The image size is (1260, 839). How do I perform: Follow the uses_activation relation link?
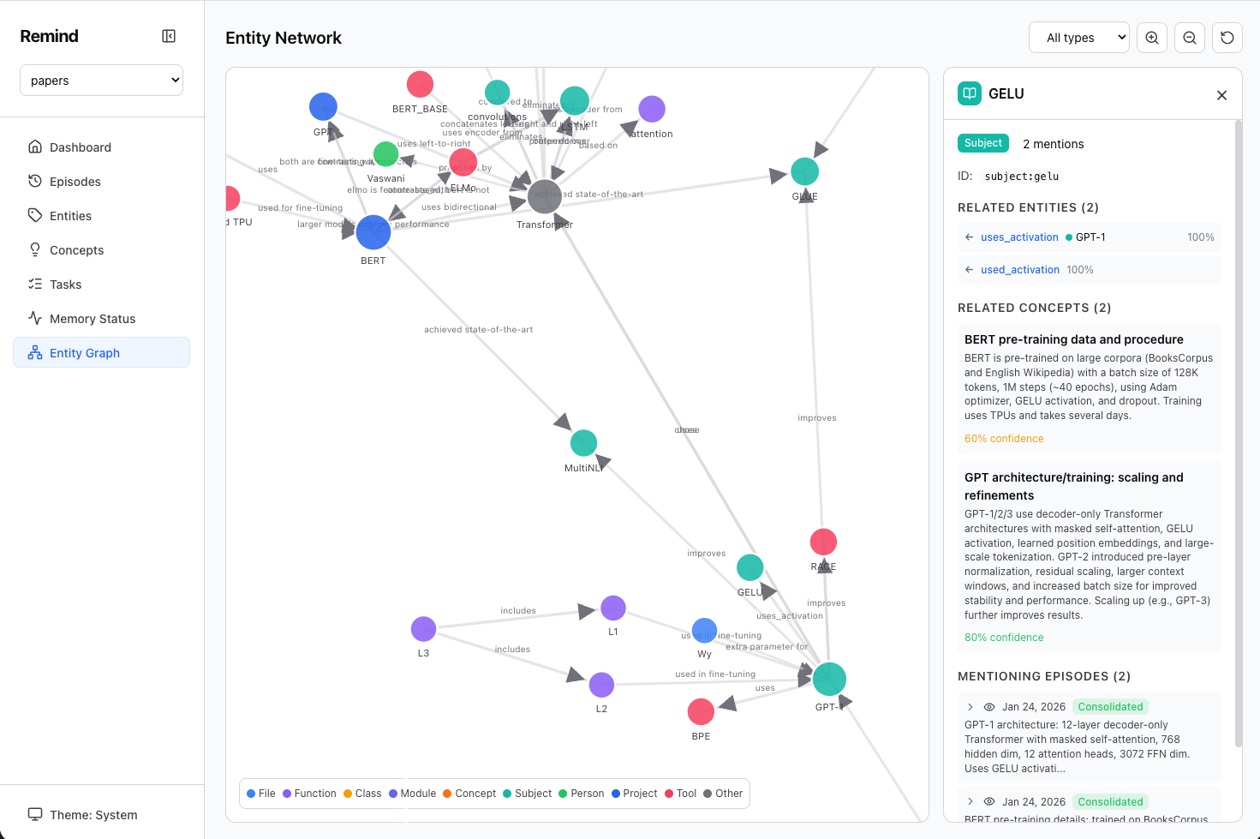point(1018,237)
